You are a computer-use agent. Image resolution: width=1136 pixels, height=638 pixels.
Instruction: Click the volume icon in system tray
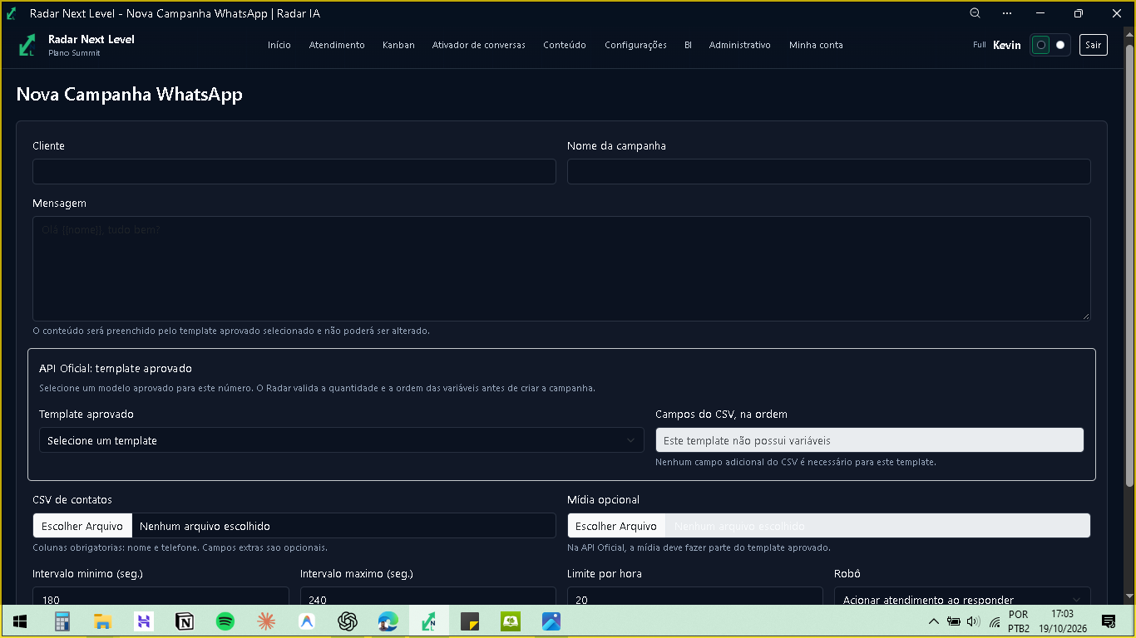pyautogui.click(x=974, y=621)
